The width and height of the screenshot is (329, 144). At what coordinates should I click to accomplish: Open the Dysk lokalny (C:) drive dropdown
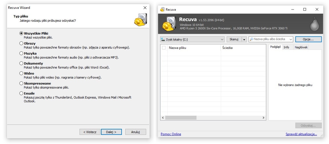point(192,39)
